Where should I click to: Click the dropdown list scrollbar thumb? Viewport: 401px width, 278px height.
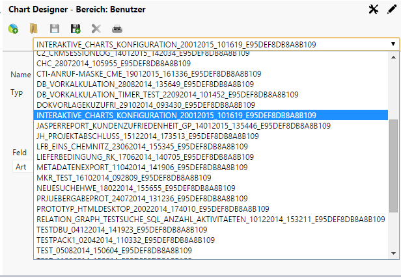pyautogui.click(x=393, y=166)
